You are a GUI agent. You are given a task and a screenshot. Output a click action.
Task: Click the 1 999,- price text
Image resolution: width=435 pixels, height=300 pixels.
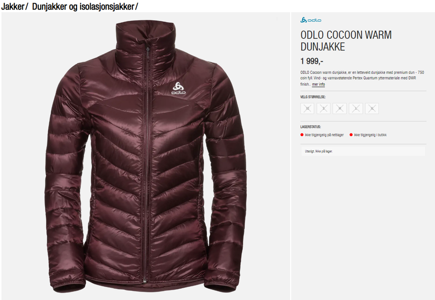(x=312, y=61)
